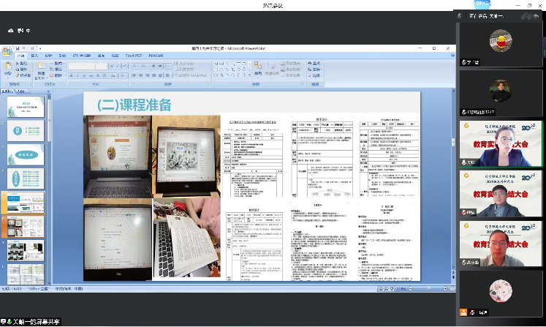
Task: Click the Replace button in editing group
Action: tap(316, 69)
